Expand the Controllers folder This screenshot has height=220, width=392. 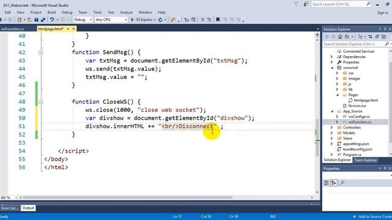coord(332,128)
